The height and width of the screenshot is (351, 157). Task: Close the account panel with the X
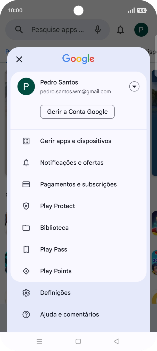coord(19,59)
